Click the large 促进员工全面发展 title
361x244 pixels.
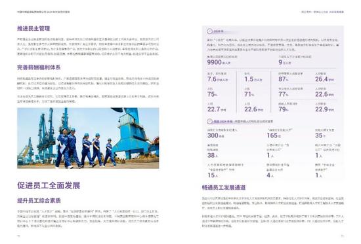click(49, 186)
